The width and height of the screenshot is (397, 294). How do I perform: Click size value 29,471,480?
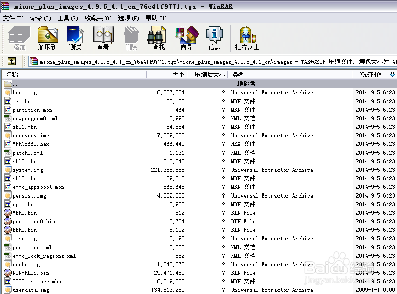pyautogui.click(x=169, y=273)
